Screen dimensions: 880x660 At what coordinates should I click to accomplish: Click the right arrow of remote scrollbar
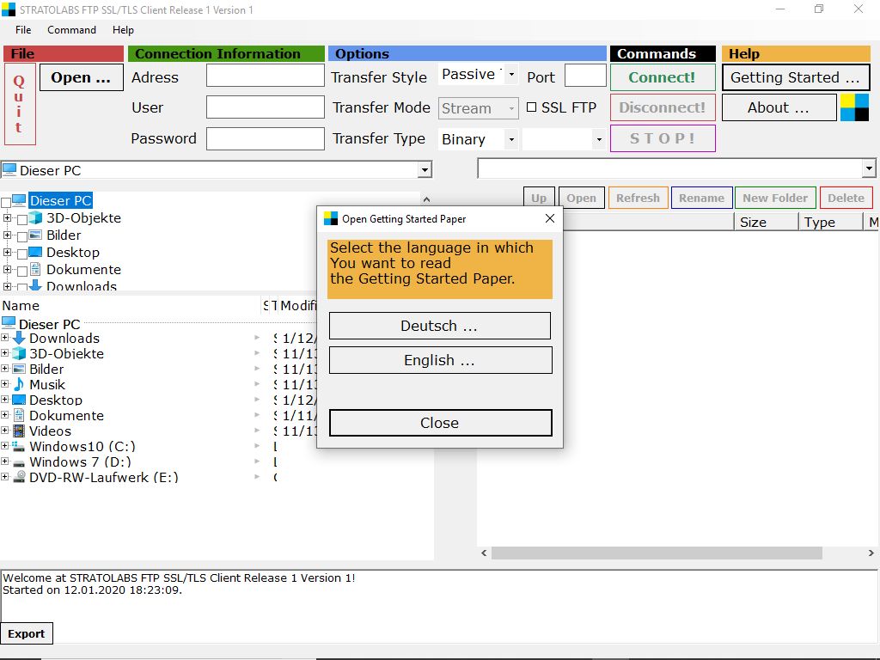click(871, 553)
